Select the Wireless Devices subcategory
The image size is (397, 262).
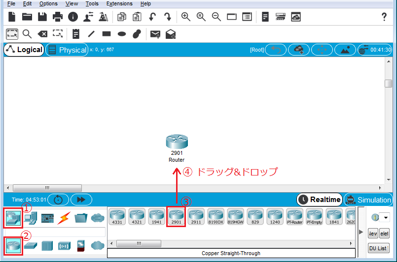[x=64, y=246]
